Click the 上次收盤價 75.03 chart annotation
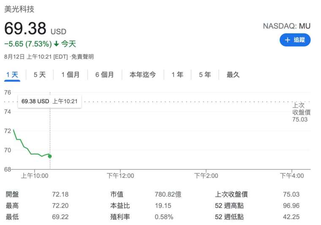 301,112
